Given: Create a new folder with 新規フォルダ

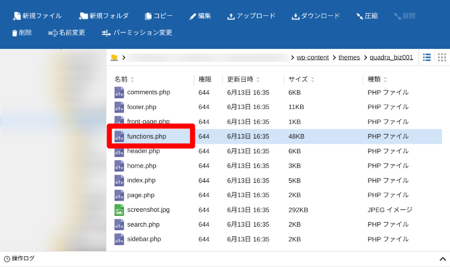Looking at the screenshot, I should (x=104, y=16).
